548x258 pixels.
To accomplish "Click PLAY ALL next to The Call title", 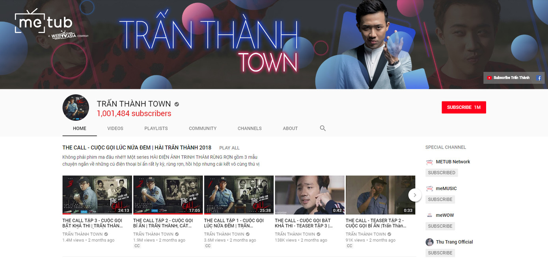I will 229,148.
